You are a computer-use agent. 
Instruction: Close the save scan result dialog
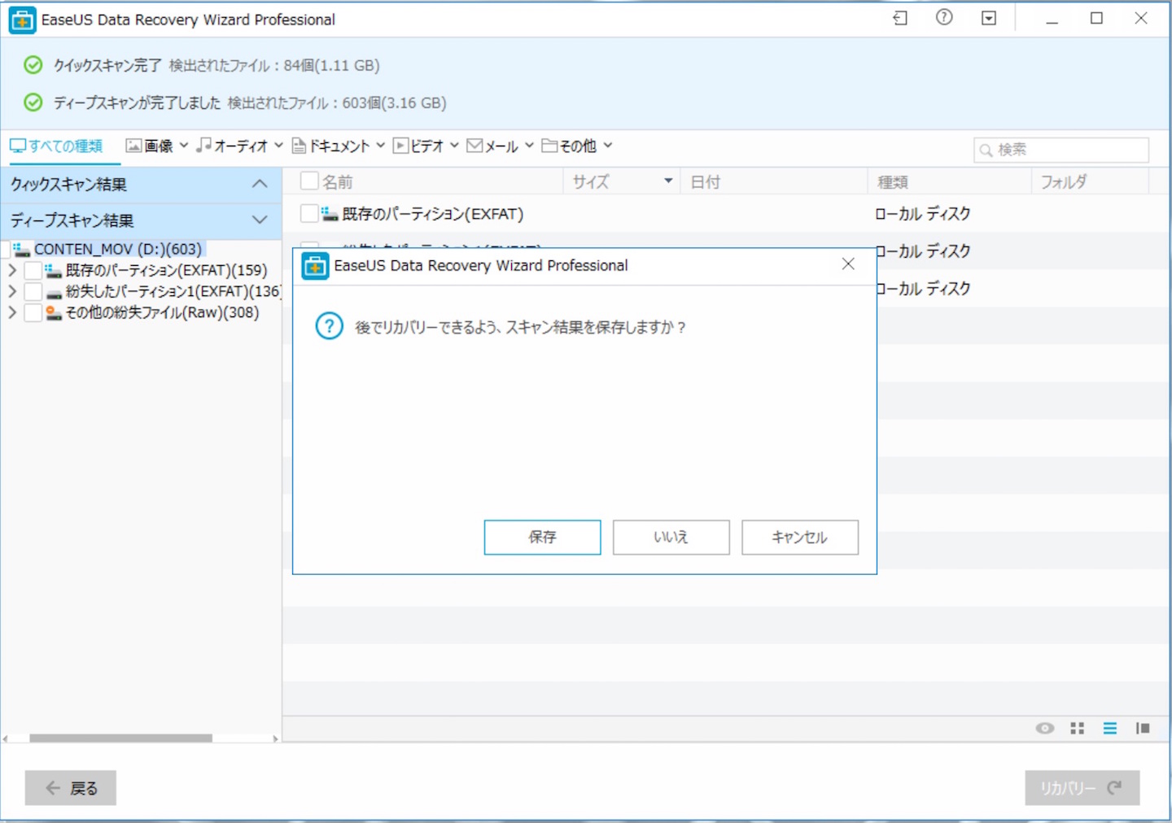tap(848, 264)
